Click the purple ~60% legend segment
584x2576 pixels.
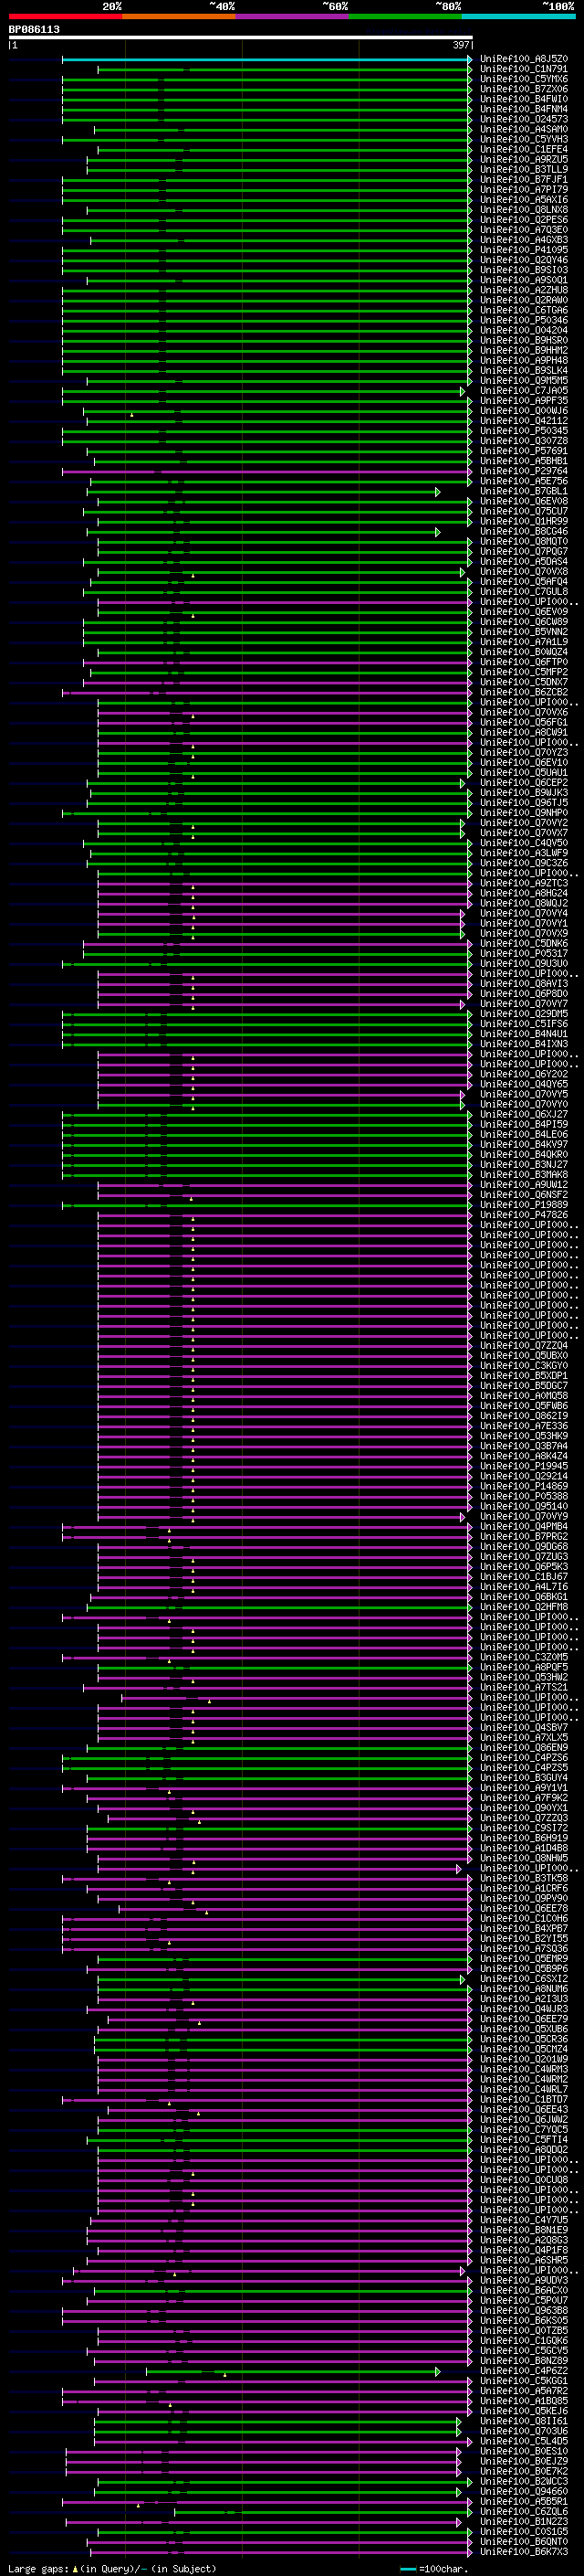pyautogui.click(x=291, y=16)
